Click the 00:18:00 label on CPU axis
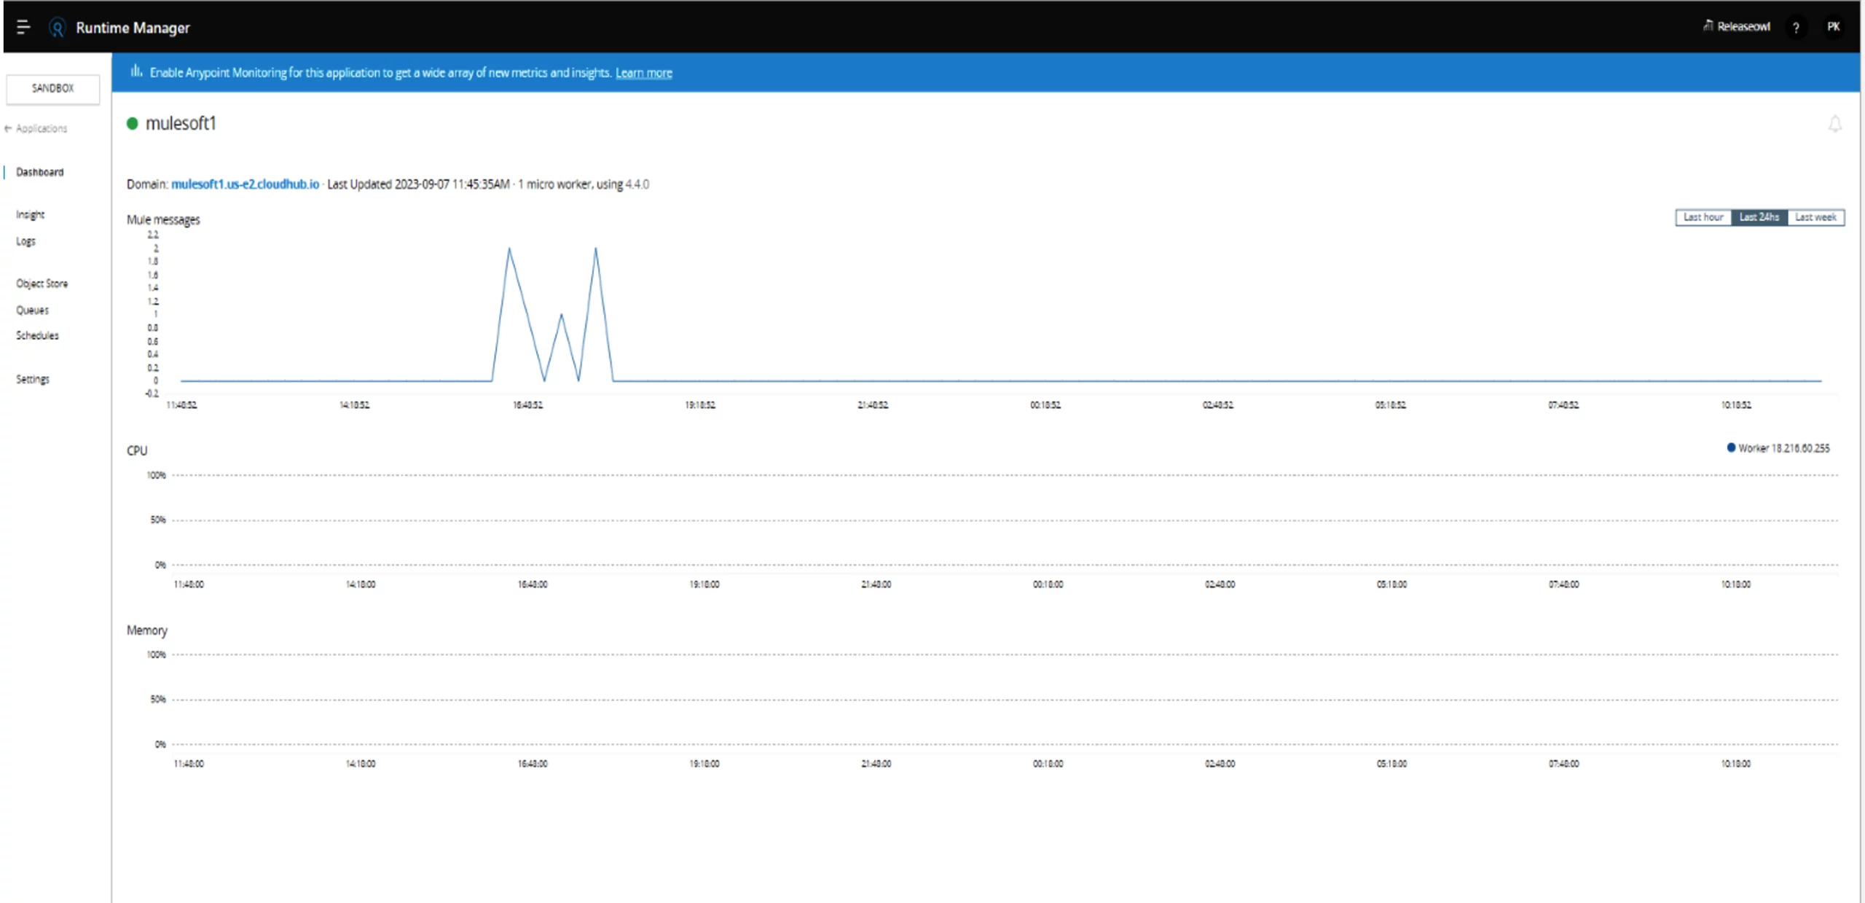Image resolution: width=1865 pixels, height=903 pixels. (x=1048, y=585)
